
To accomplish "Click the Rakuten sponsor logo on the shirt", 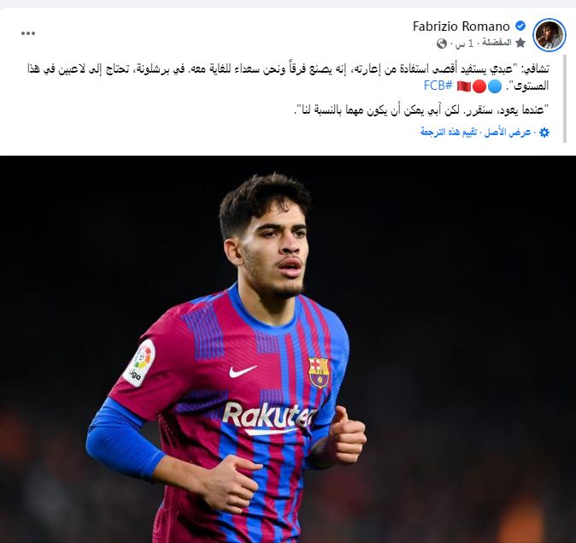I will pyautogui.click(x=269, y=418).
